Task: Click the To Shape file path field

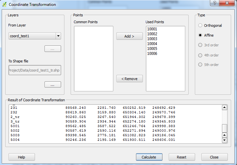Action: [35, 70]
